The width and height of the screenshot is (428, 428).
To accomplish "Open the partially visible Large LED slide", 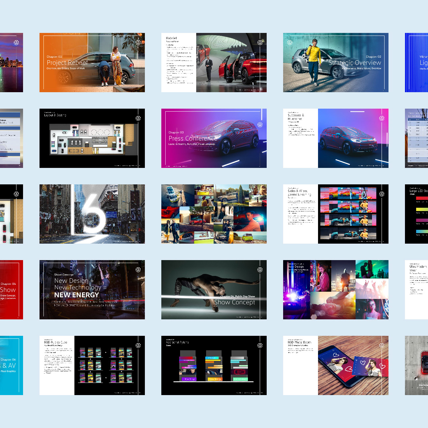I will click(416, 214).
